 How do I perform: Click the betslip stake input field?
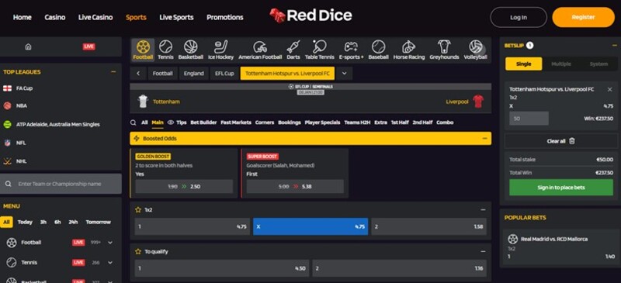pyautogui.click(x=529, y=119)
